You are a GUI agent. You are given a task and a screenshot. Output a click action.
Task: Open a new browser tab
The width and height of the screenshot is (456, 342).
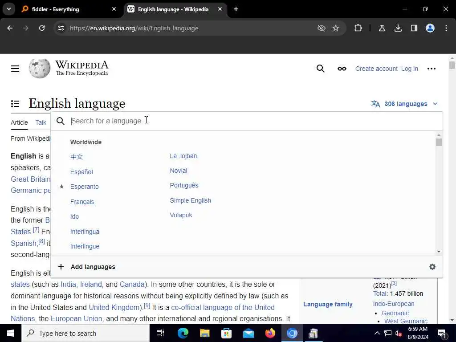[x=236, y=9]
